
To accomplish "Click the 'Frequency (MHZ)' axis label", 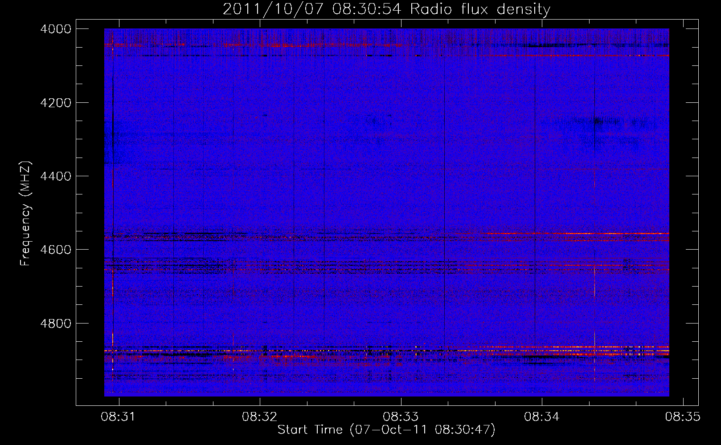I will [x=26, y=214].
